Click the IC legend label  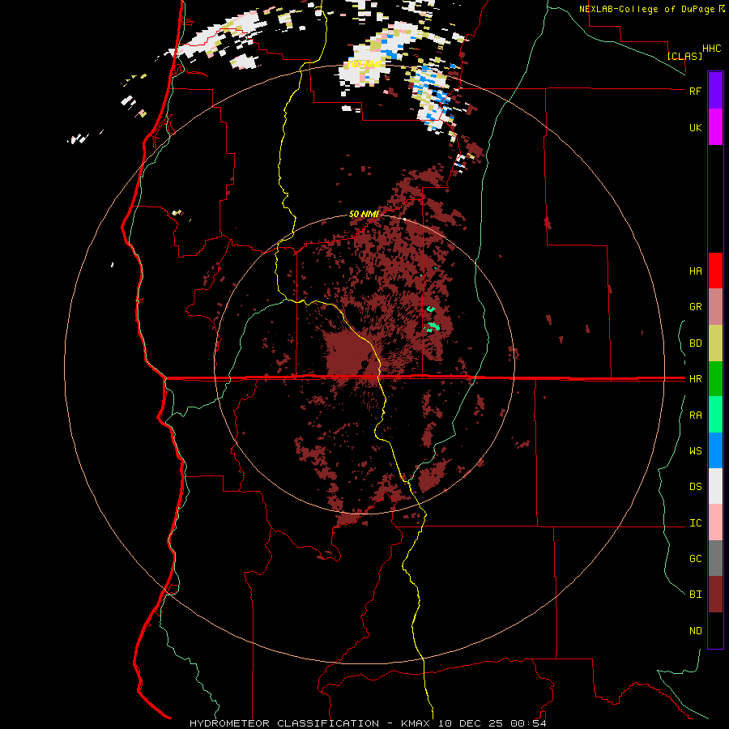(x=695, y=523)
